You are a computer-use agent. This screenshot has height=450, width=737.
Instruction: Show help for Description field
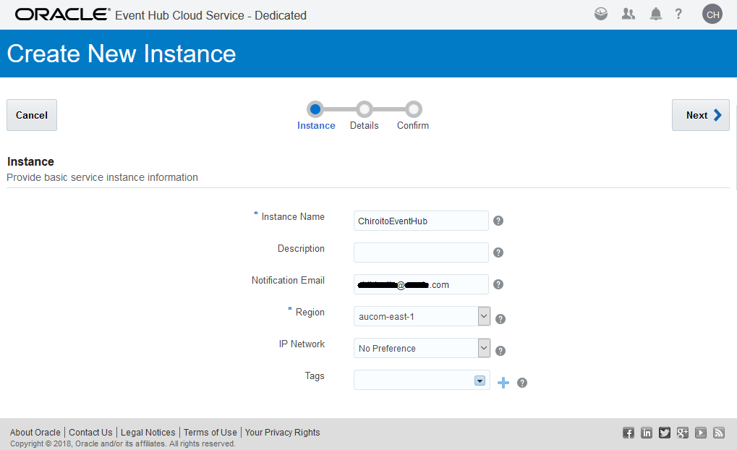tap(498, 252)
